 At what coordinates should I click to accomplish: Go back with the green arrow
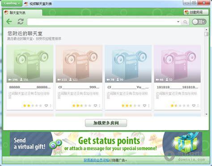click(9, 22)
